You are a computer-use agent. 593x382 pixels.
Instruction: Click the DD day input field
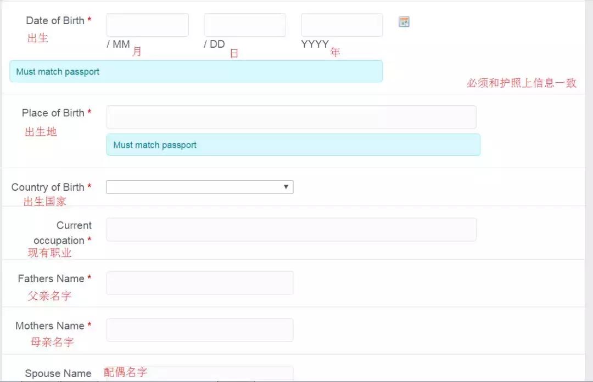pos(245,25)
